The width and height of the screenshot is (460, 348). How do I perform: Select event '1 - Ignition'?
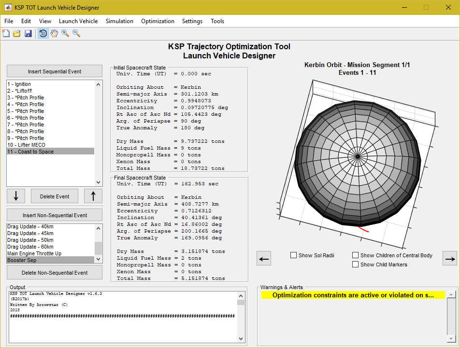50,84
